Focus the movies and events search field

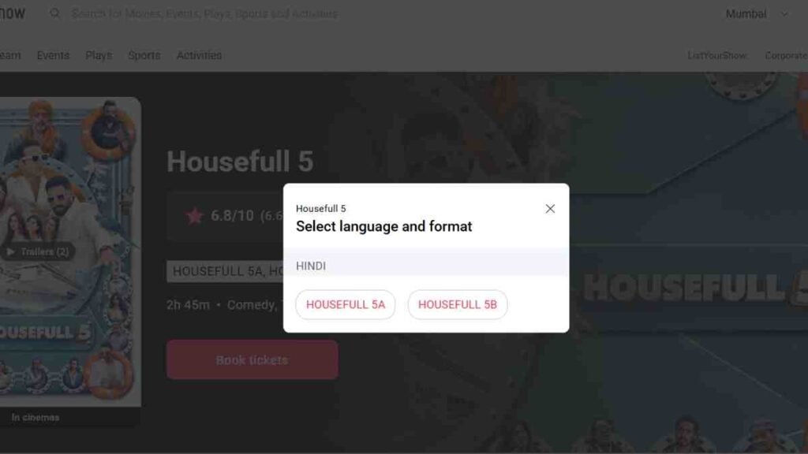tap(204, 14)
